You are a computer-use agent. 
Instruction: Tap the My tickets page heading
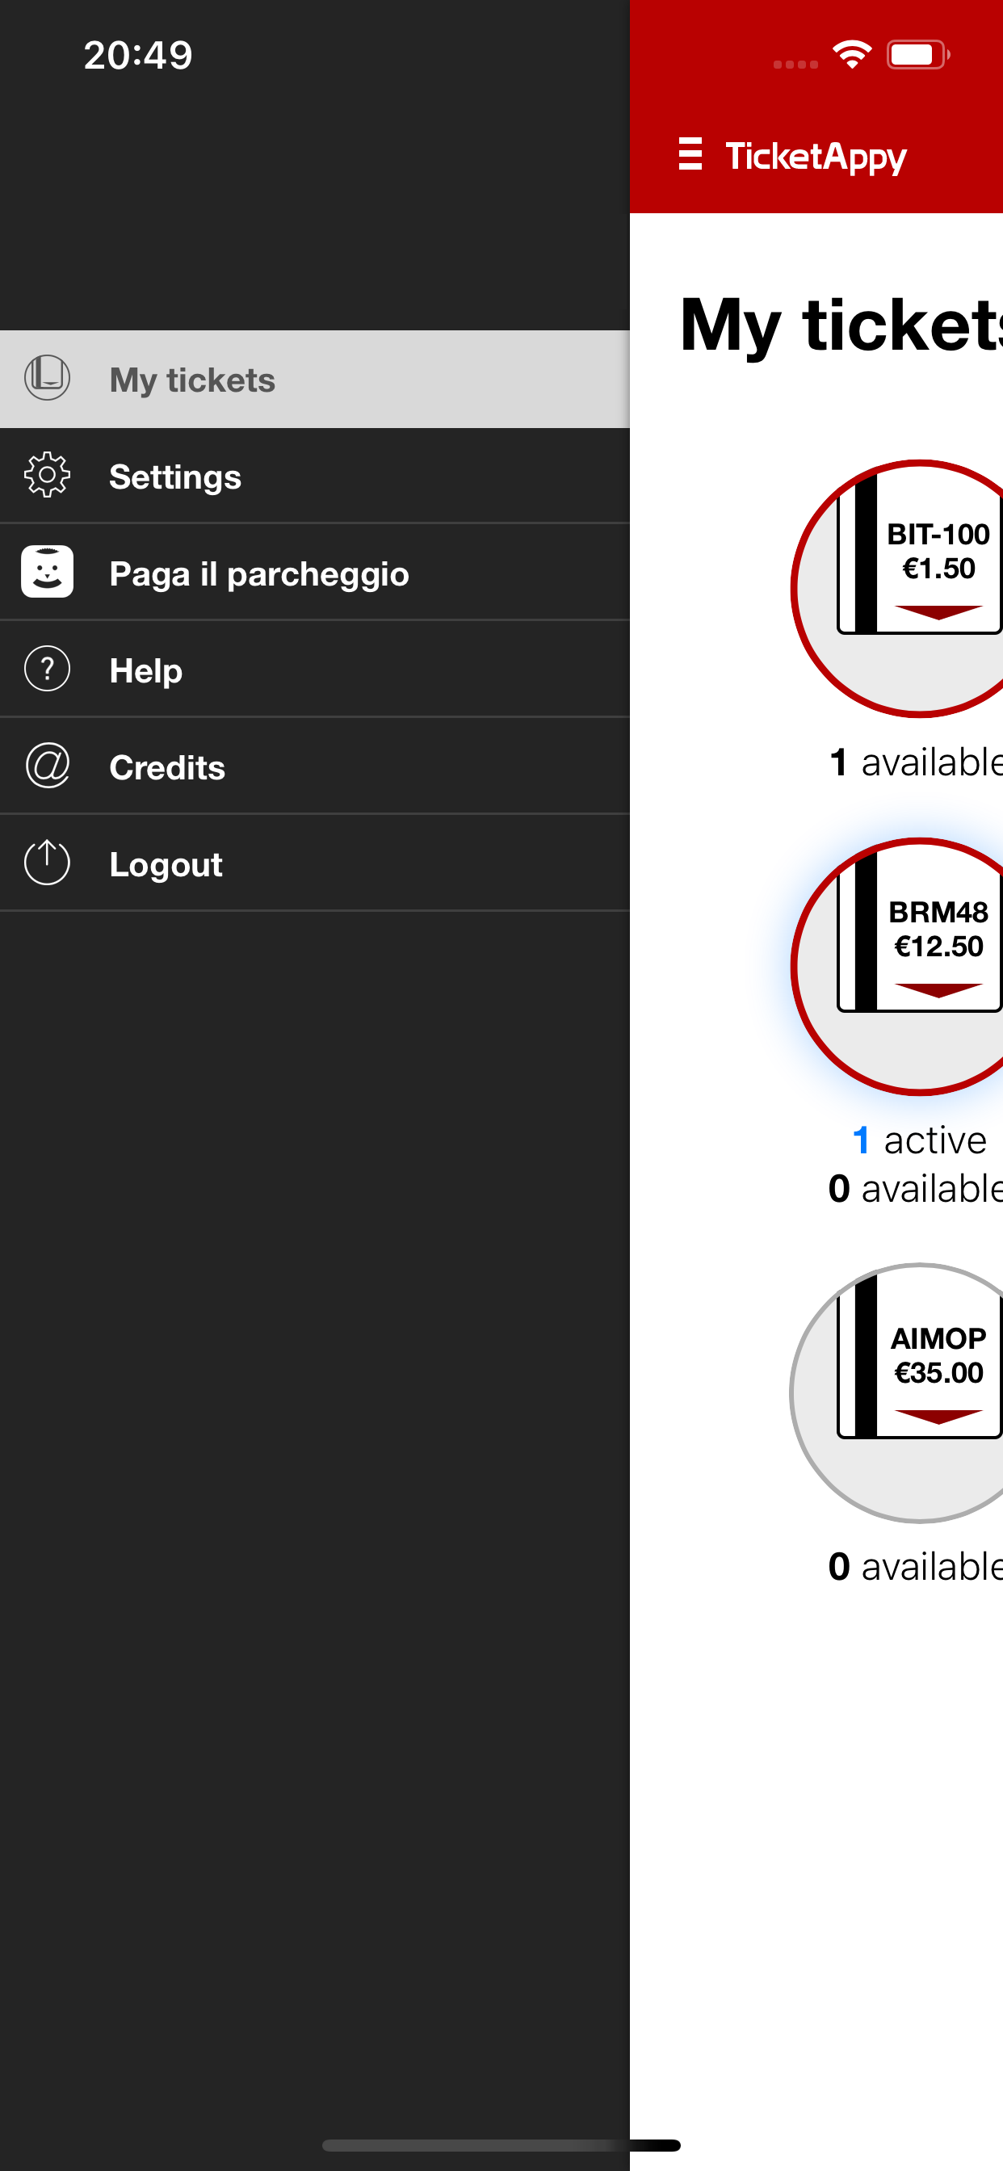[841, 326]
